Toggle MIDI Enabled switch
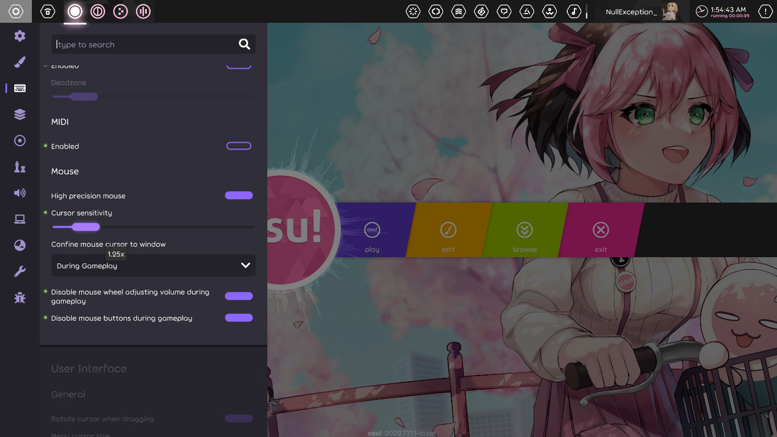Viewport: 777px width, 437px height. click(x=239, y=146)
